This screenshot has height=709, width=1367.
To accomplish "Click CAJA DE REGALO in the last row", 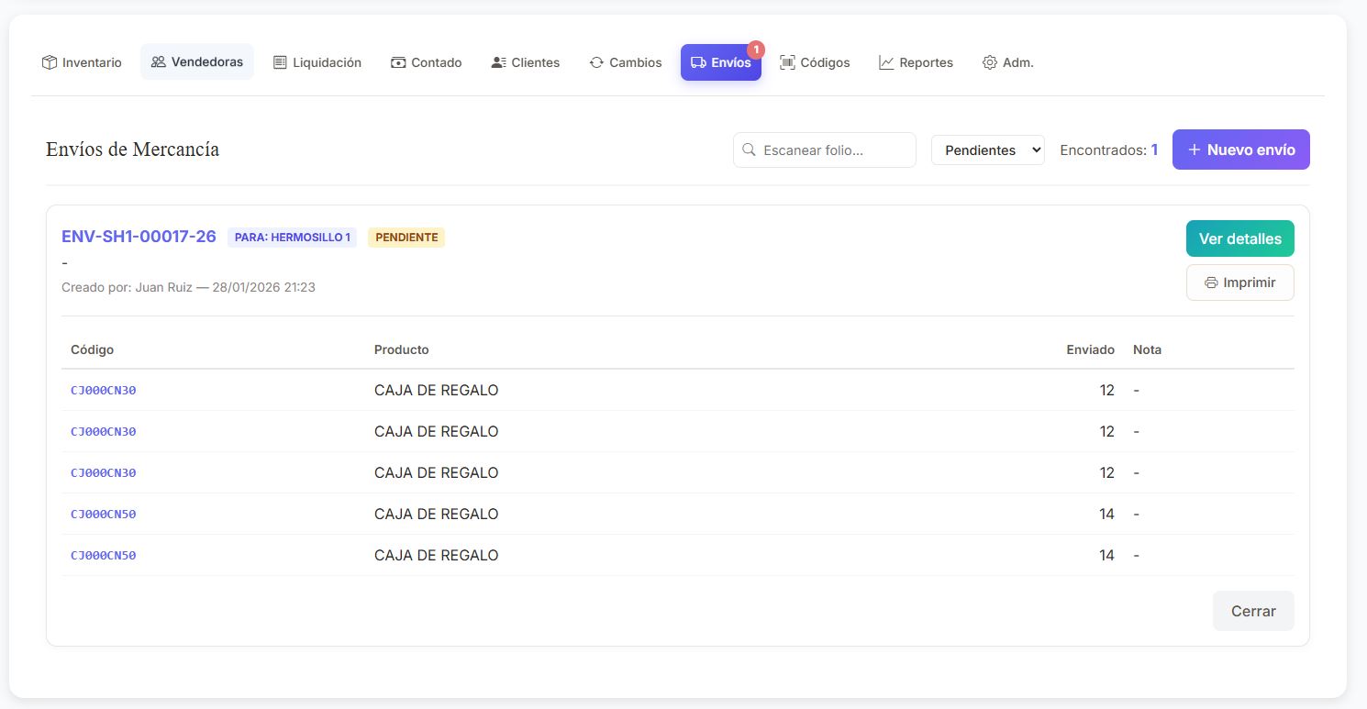I will pyautogui.click(x=437, y=555).
